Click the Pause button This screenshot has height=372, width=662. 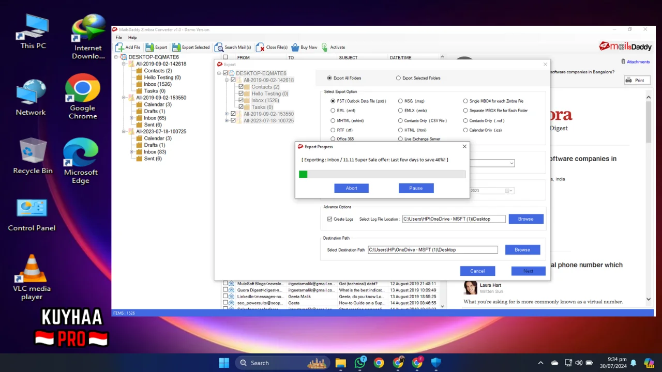(x=416, y=188)
